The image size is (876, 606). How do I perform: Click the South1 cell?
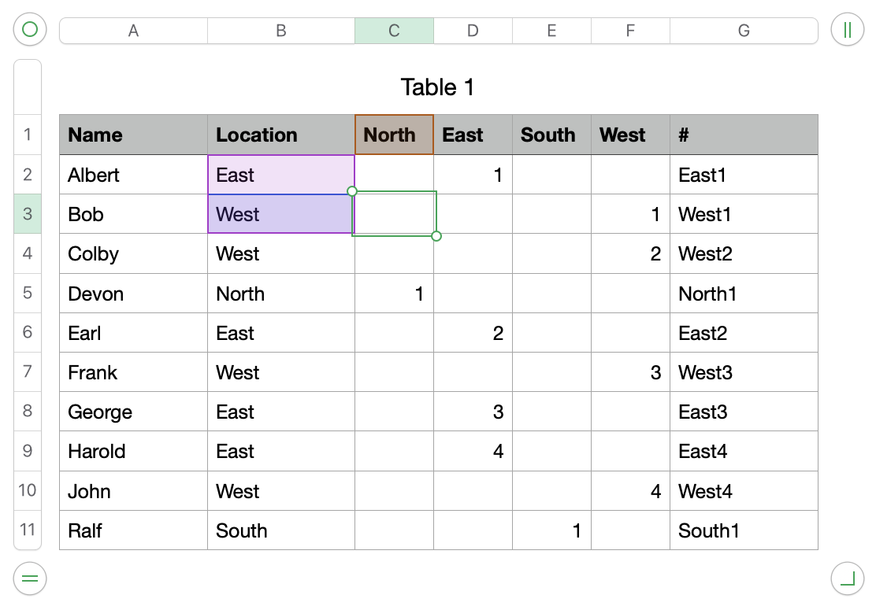(x=743, y=530)
